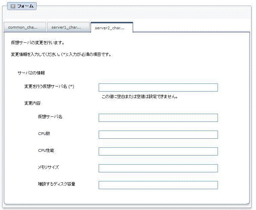Click the CPU数 label
Image resolution: width=256 pixels, height=210 pixels.
(x=44, y=134)
